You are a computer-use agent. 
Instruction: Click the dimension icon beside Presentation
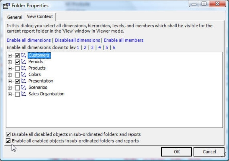(24, 81)
